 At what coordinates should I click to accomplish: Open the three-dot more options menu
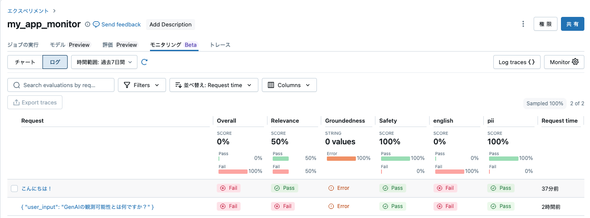point(523,24)
